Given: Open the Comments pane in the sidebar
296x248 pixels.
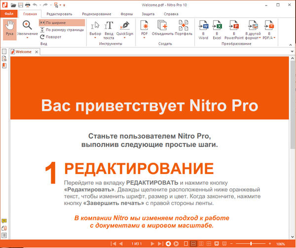Looking at the screenshot, I should pos(4,221).
